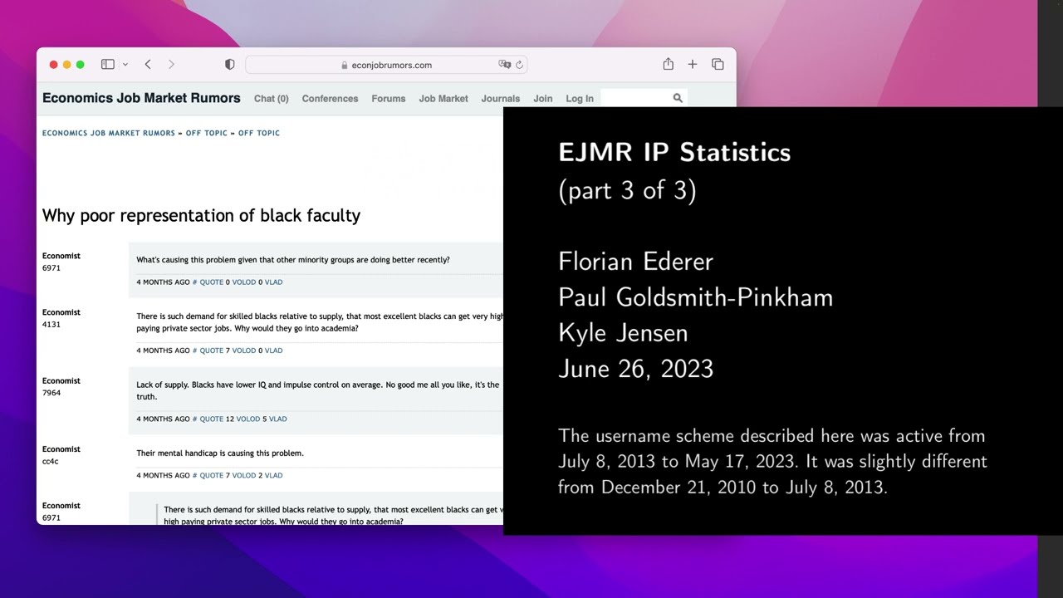Open the Log In link
The width and height of the screenshot is (1063, 598).
(x=580, y=98)
